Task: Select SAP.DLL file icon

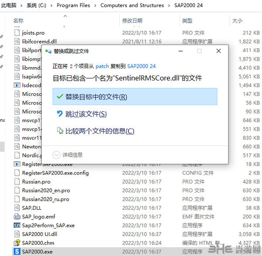Action: 17,208
